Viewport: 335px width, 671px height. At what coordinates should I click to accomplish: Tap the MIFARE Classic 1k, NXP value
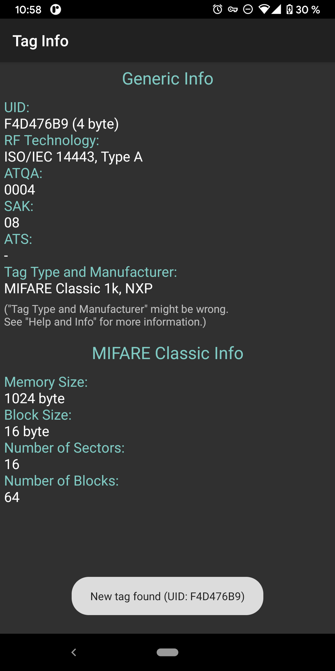78,289
